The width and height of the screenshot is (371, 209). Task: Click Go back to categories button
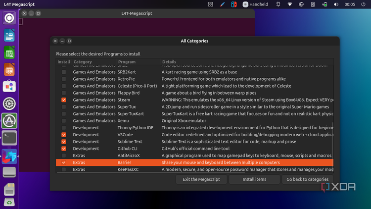pos(307,179)
